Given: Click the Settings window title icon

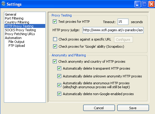Looking at the screenshot, I should (3, 4).
